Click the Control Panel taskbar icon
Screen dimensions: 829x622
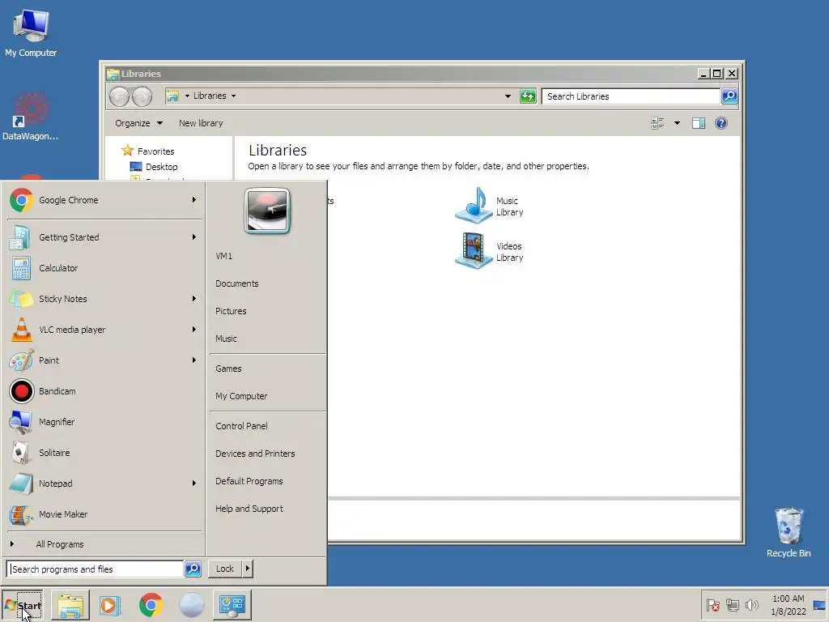point(232,605)
